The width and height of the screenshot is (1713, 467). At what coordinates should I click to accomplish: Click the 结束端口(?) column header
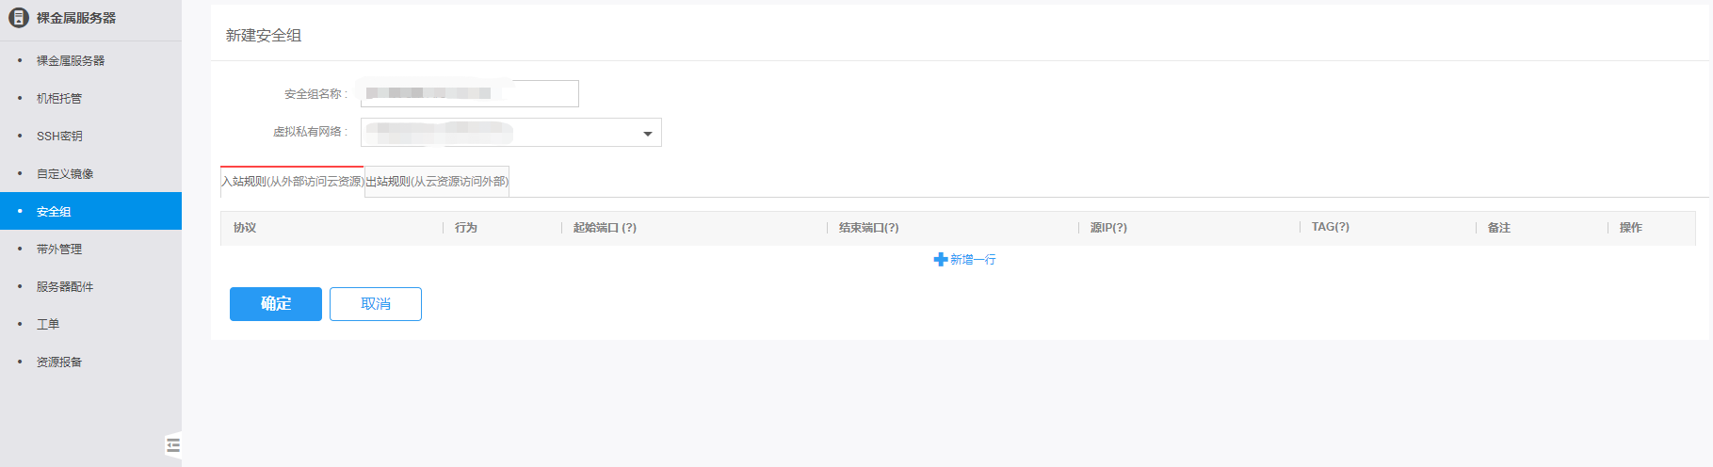(868, 228)
